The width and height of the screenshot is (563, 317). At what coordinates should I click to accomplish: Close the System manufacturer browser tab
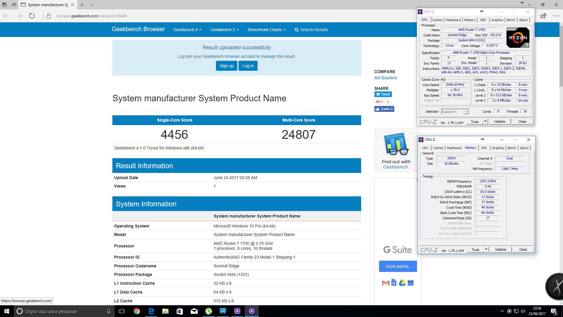coord(72,5)
